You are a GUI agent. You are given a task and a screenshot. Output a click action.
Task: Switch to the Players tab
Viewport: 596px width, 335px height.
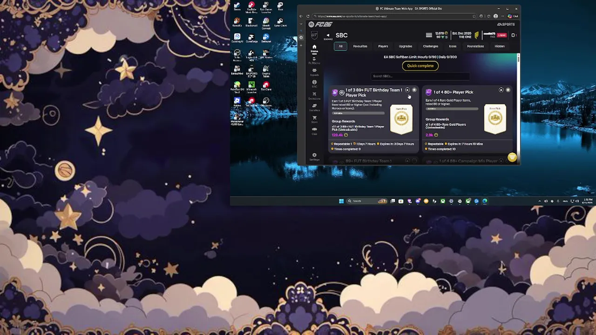383,47
